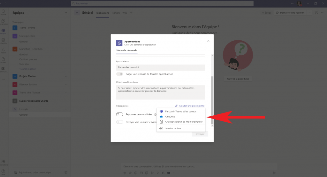327x177 pixels.
Task: Click info icon next to Réponses personnalisées
Action: pos(156,114)
